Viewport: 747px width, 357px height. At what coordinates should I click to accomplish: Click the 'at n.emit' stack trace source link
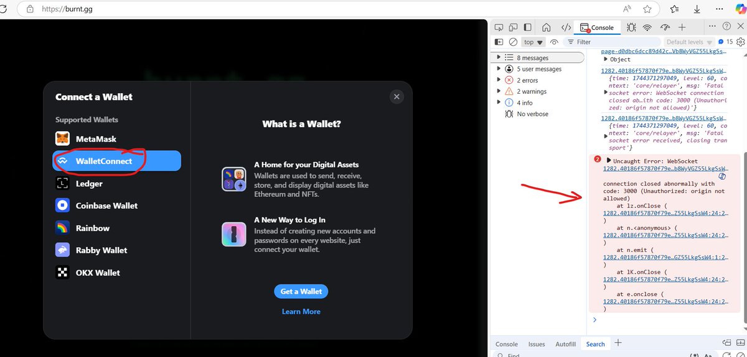(x=666, y=258)
